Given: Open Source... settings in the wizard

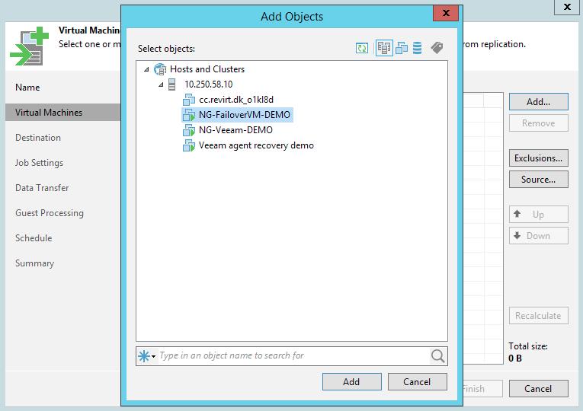Looking at the screenshot, I should click(538, 180).
